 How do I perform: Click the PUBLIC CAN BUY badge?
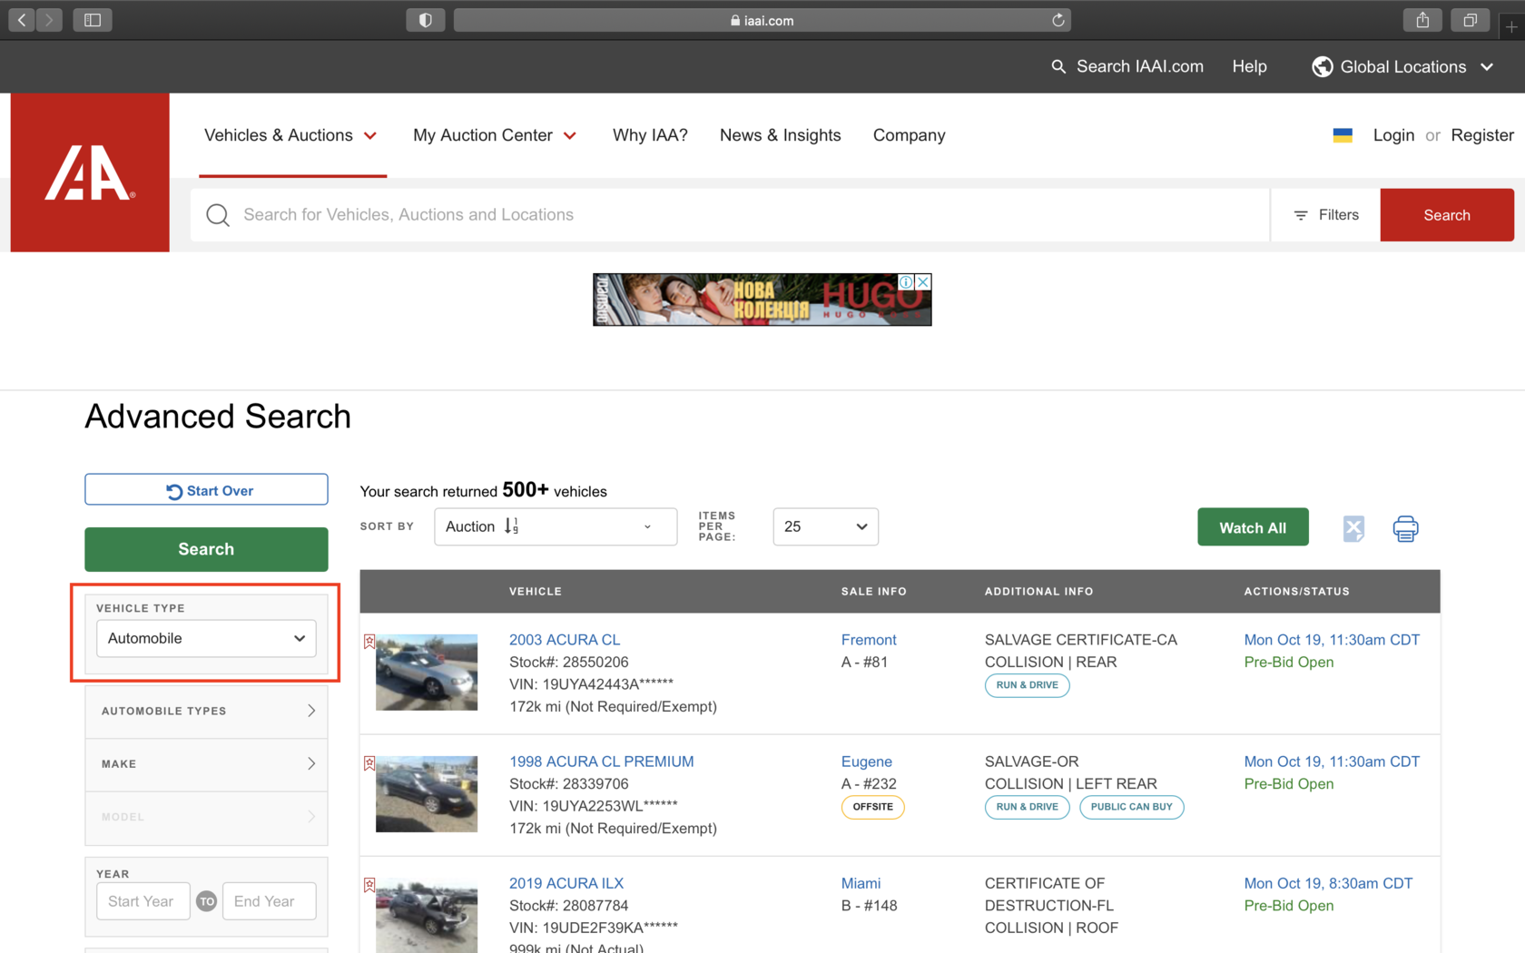[x=1131, y=807]
